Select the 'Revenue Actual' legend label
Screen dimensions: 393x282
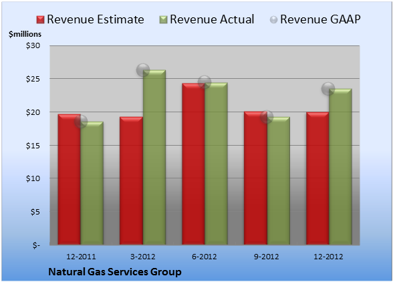(212, 19)
